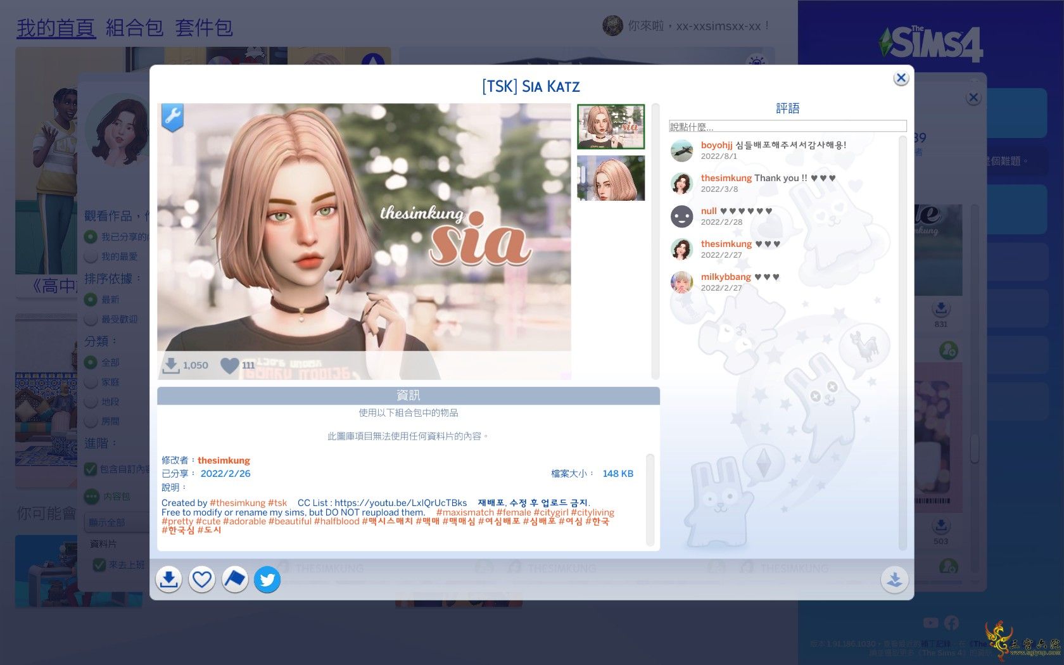Image resolution: width=1064 pixels, height=665 pixels.
Task: Download the Sia Katz household to library
Action: pyautogui.click(x=168, y=579)
